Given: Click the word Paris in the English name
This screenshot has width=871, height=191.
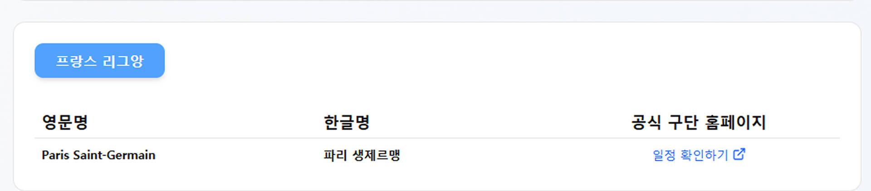Looking at the screenshot, I should point(55,155).
